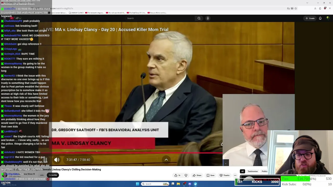
Task: Expand the chevron-up control in the video player
Action: (x=166, y=160)
